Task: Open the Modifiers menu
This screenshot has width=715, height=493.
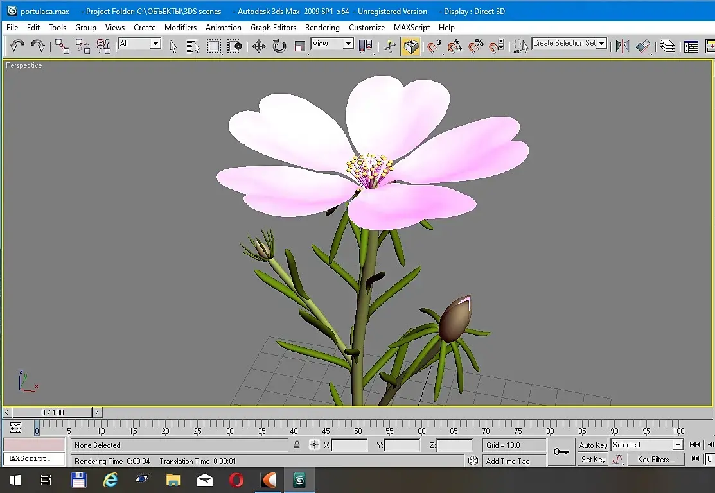Action: tap(180, 28)
